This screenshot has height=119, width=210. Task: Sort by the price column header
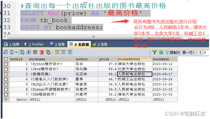coord(108,59)
